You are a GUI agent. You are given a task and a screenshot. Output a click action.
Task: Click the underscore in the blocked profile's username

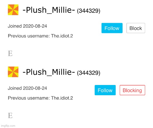49,75
